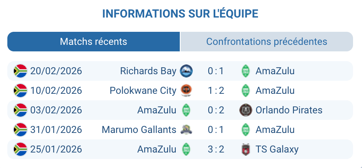This screenshot has width=362, height=168.
Task: Open the Orlando Pirates team link
Action: pyautogui.click(x=289, y=110)
